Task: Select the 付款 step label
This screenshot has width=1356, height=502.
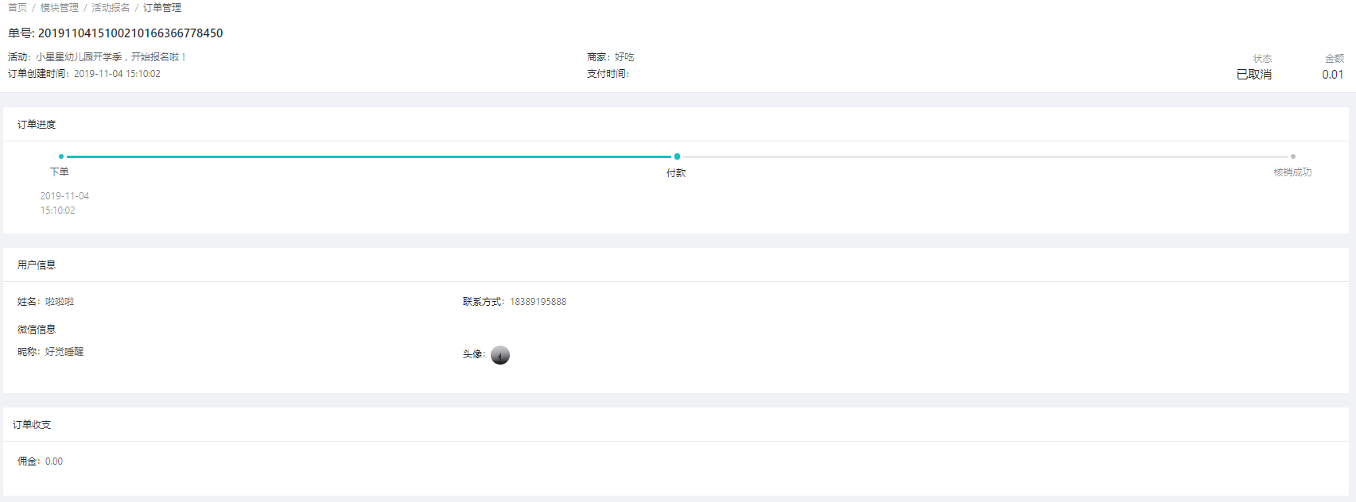Action: click(x=676, y=173)
